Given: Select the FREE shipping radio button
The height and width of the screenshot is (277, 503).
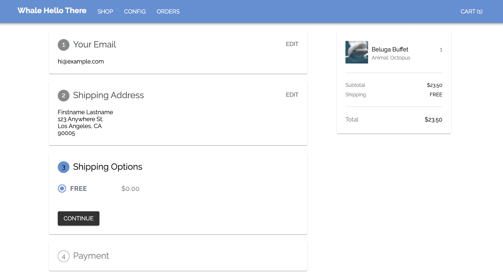Looking at the screenshot, I should [62, 189].
